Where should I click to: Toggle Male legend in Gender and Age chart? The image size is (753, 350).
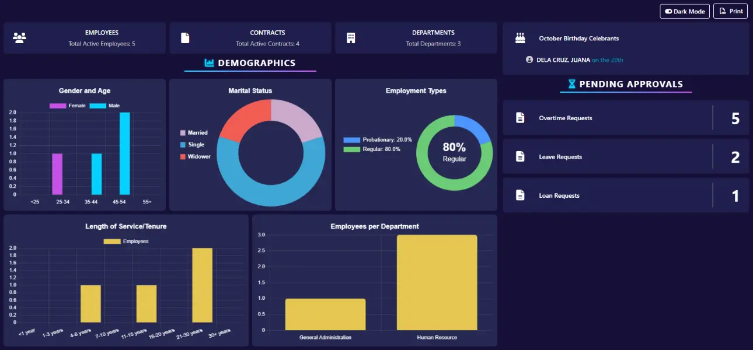pyautogui.click(x=105, y=106)
